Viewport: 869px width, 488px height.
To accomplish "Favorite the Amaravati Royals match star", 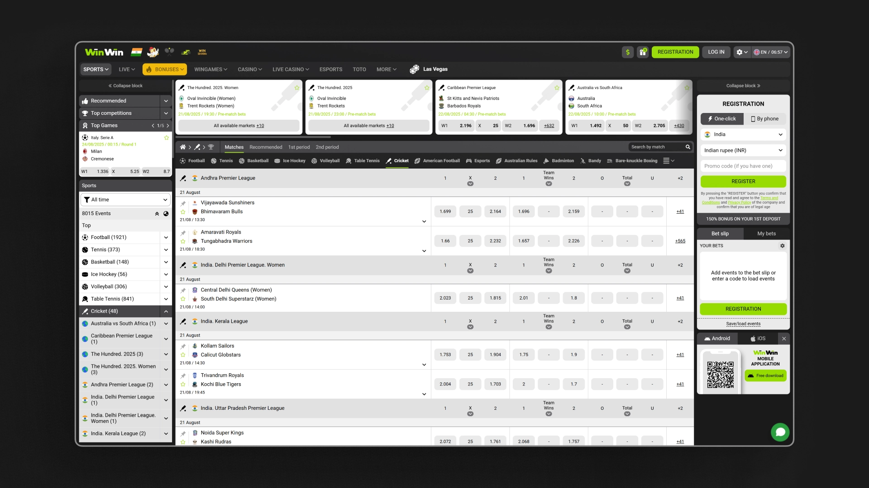I will pyautogui.click(x=183, y=242).
